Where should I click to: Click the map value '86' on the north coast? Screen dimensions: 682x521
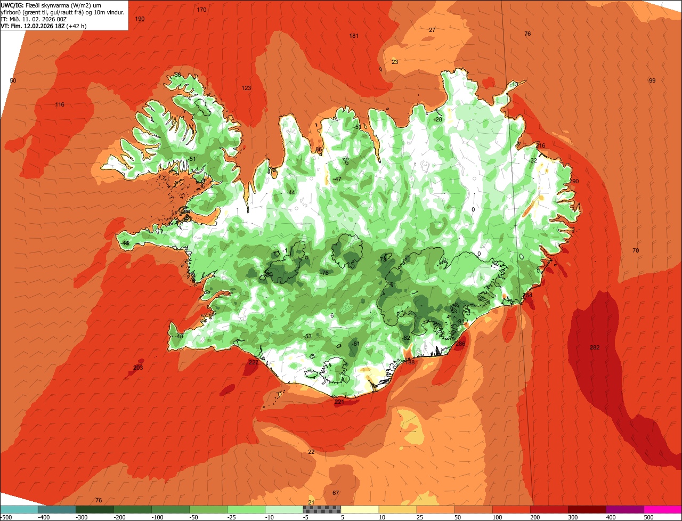(x=319, y=150)
